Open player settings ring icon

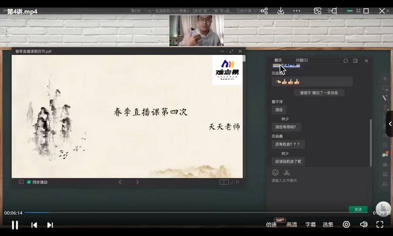point(346,224)
